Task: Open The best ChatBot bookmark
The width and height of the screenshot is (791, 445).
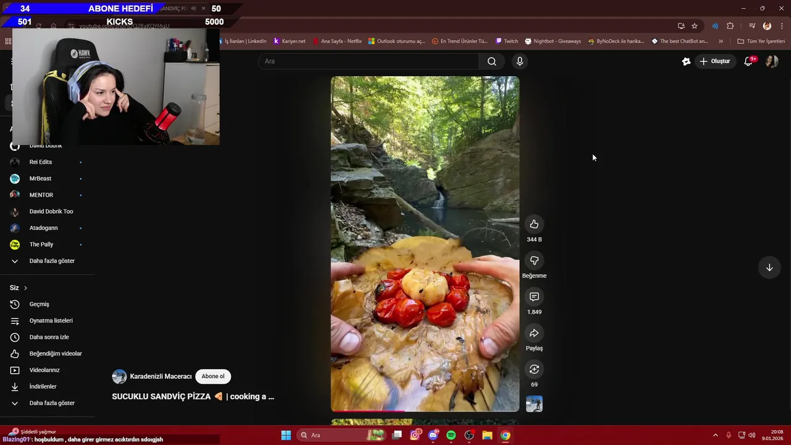Action: (x=680, y=41)
